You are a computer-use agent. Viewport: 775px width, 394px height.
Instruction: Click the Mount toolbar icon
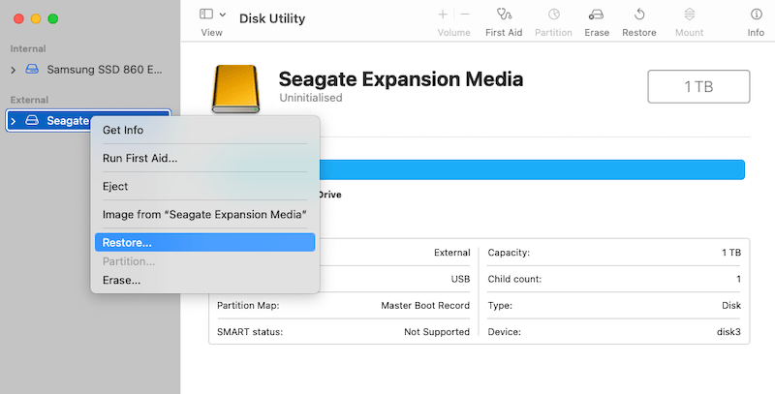(689, 15)
